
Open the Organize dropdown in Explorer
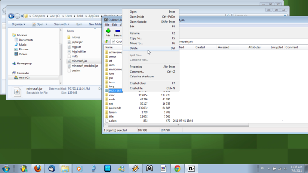click(x=18, y=24)
